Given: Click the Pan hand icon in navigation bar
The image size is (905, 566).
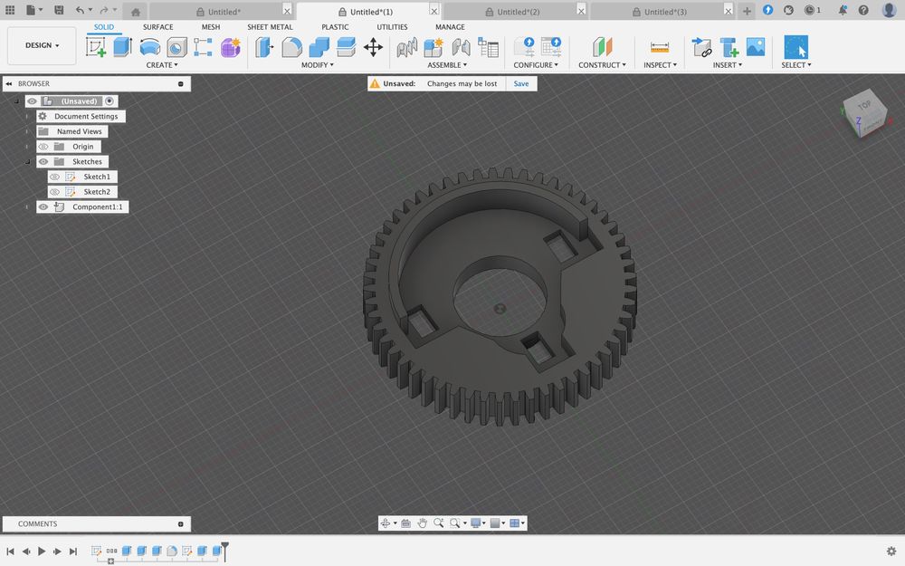Looking at the screenshot, I should [422, 523].
